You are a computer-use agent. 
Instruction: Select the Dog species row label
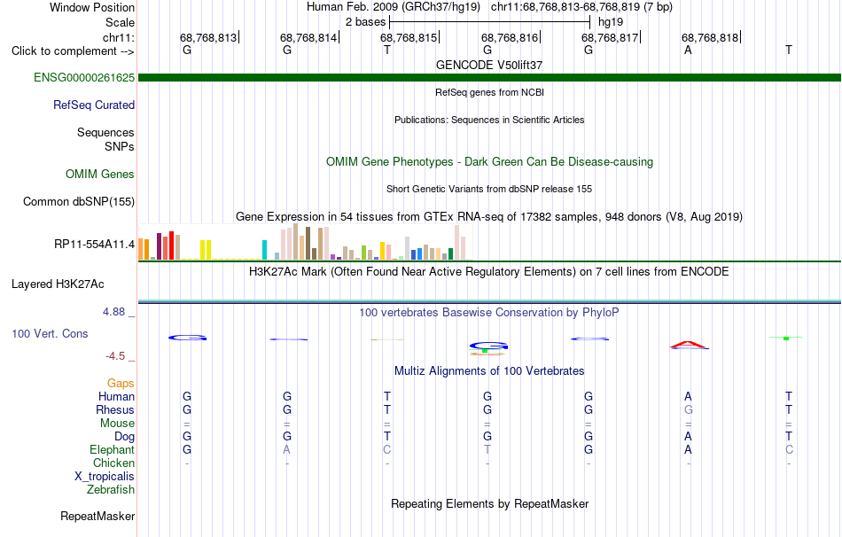point(124,437)
